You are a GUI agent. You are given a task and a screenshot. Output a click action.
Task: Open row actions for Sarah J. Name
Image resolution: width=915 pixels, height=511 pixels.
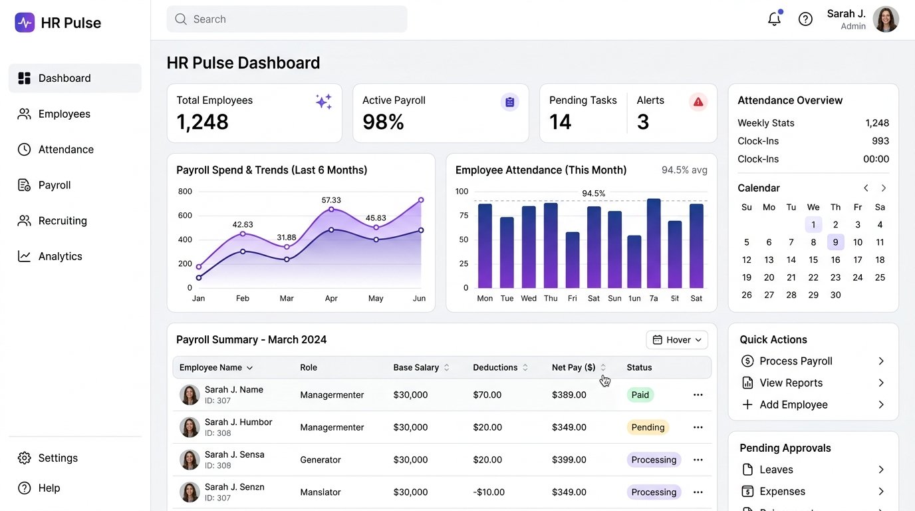point(698,395)
